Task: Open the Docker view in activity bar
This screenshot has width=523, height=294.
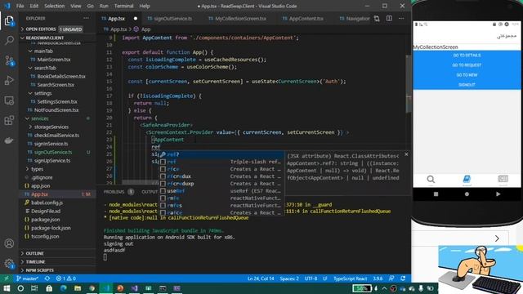Action: (x=9, y=140)
